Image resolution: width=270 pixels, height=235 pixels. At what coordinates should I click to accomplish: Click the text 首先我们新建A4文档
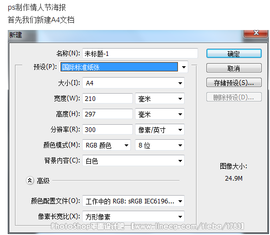click(41, 20)
